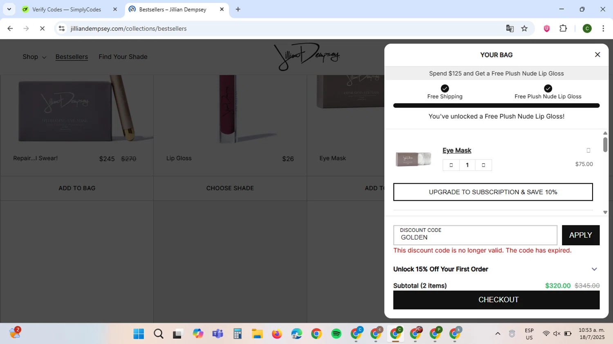Viewport: 613px width, 344px height.
Task: Click the discount code input field
Action: (475, 235)
